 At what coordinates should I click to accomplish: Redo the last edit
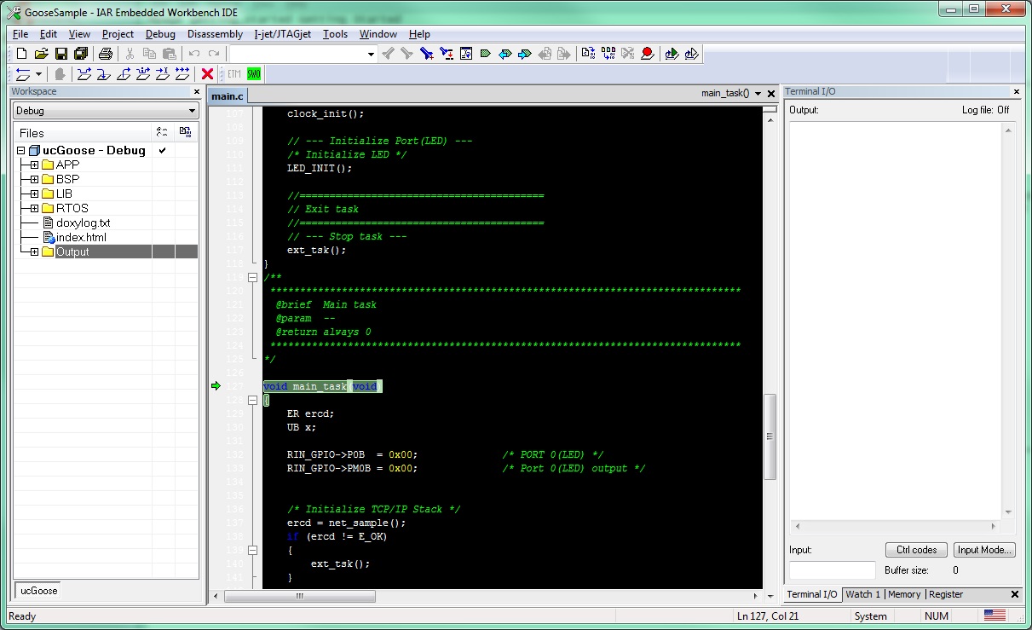214,54
